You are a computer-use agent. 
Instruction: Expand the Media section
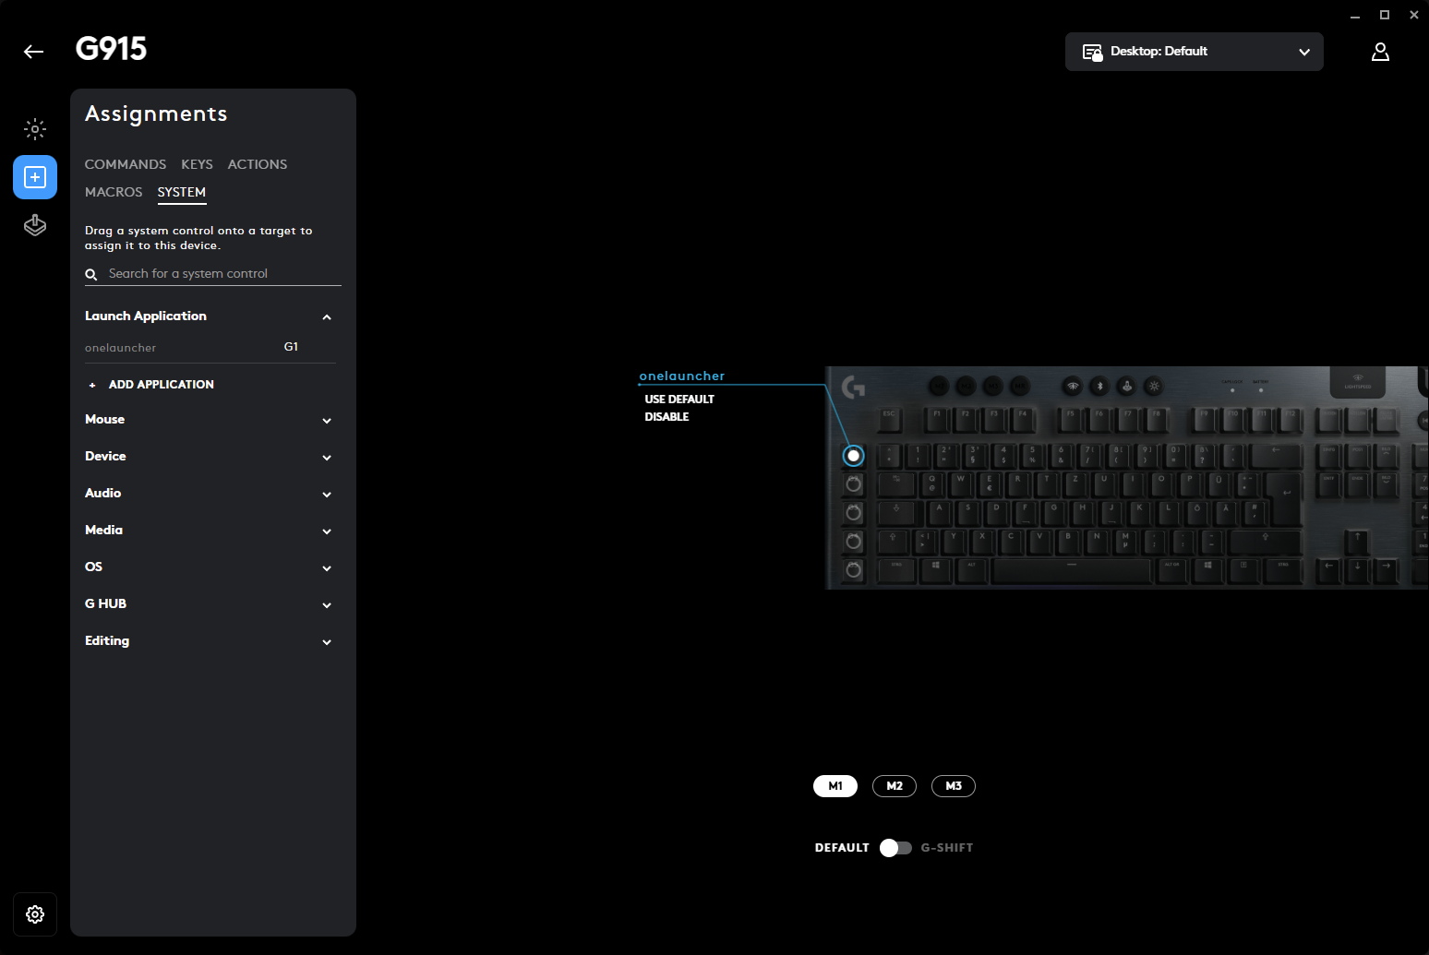[x=210, y=531]
